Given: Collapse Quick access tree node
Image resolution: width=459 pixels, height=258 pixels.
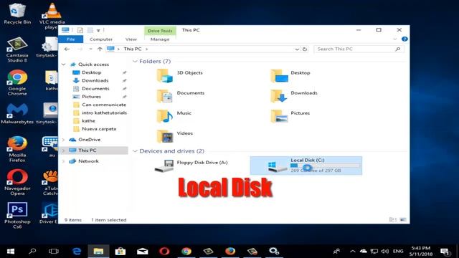Looking at the screenshot, I should coord(64,64).
